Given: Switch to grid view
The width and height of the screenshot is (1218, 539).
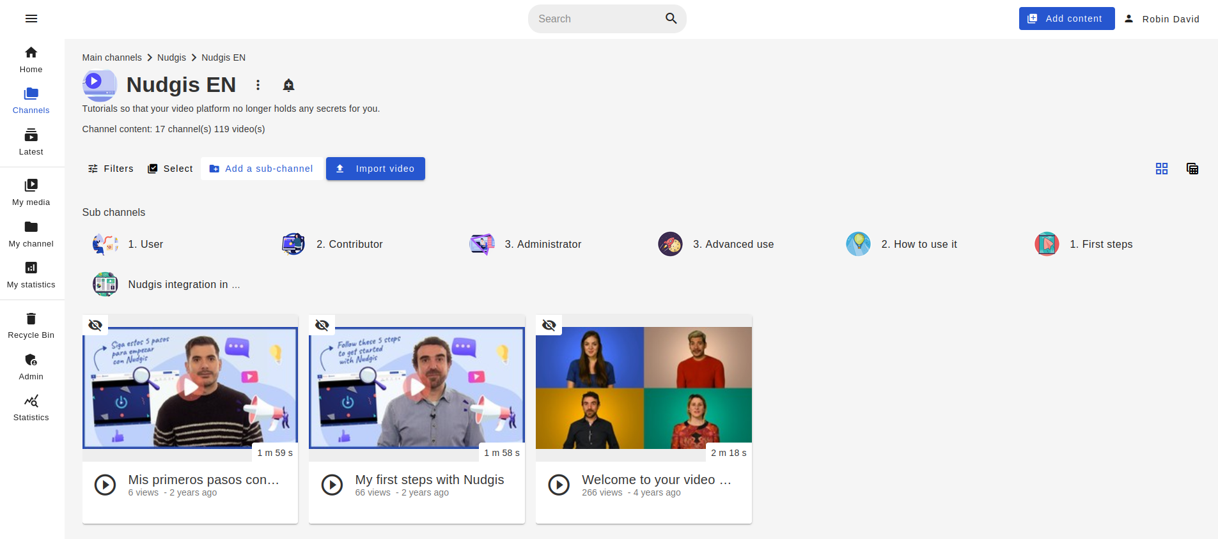Looking at the screenshot, I should 1162,169.
